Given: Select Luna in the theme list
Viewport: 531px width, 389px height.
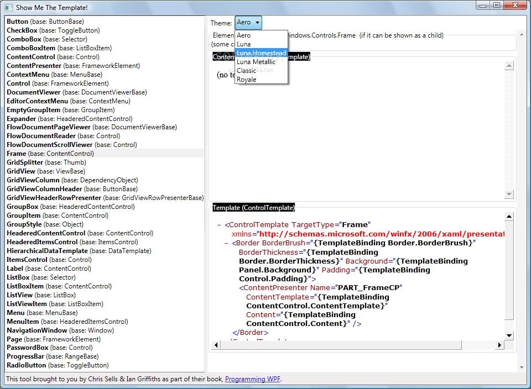Looking at the screenshot, I should coord(261,44).
